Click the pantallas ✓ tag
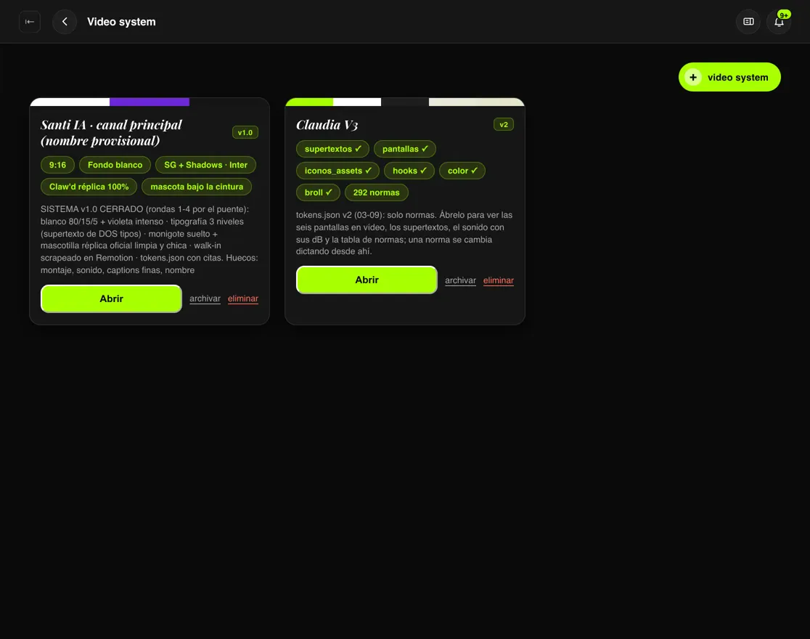Image resolution: width=810 pixels, height=639 pixels. (405, 149)
